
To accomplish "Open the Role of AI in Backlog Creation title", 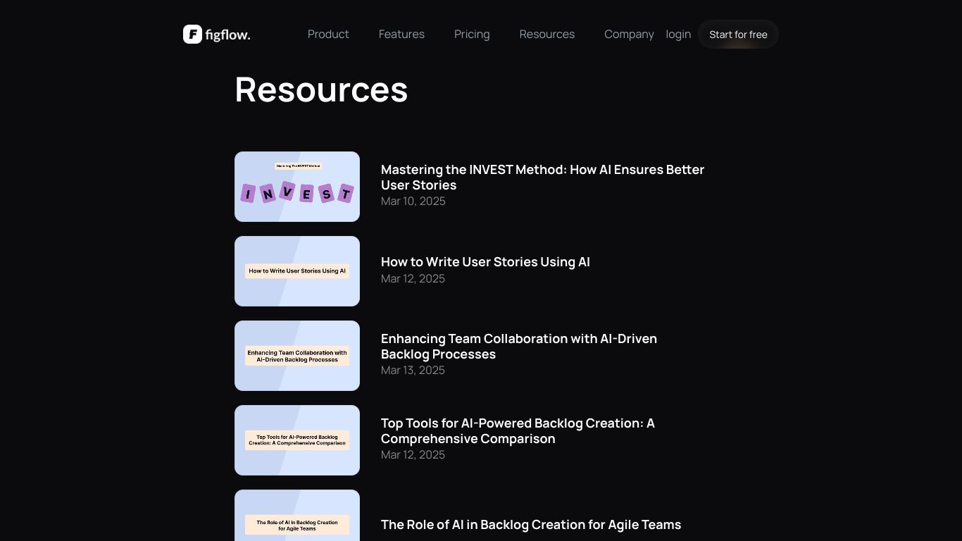I will pyautogui.click(x=531, y=524).
